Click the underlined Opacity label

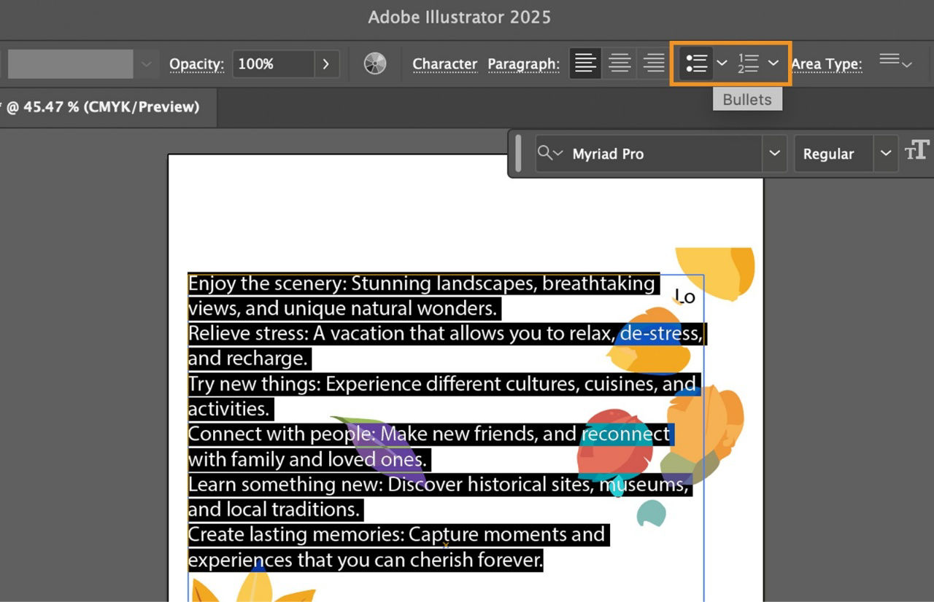pos(196,64)
